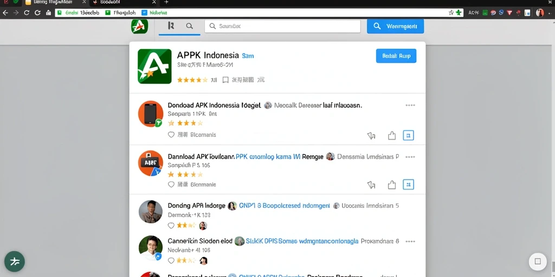The image size is (555, 277).
Task: Open the orange phone icon of first result
Action: (151, 114)
